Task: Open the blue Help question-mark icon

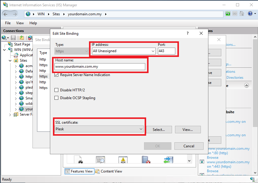Action: coord(250,14)
